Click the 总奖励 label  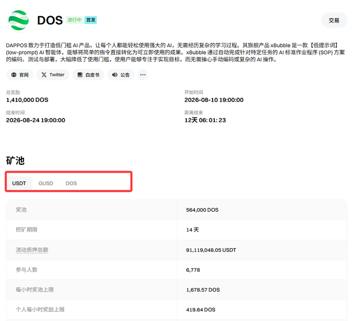tap(13, 92)
